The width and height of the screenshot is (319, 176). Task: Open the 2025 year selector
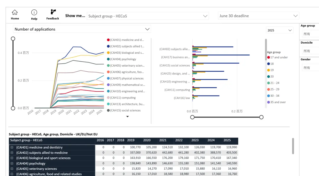click(x=279, y=30)
